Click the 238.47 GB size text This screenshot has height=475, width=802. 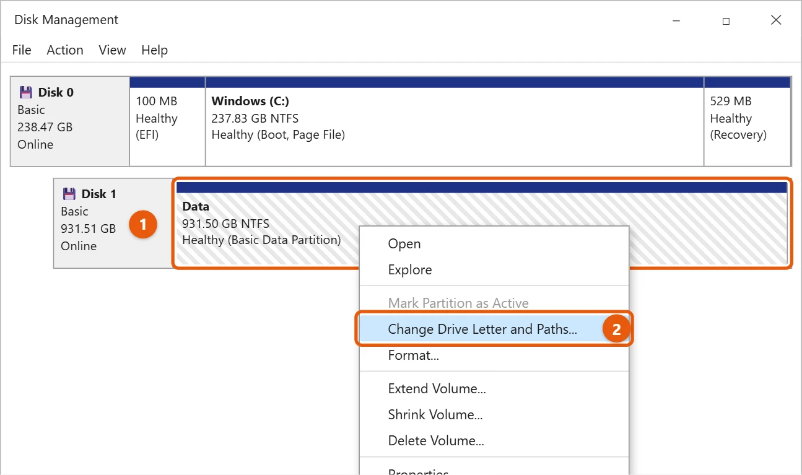[45, 127]
